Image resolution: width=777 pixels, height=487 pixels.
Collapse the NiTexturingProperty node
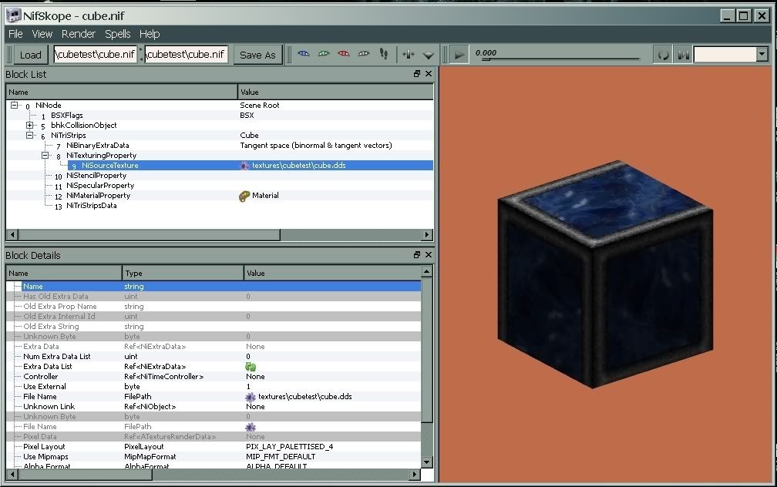pyautogui.click(x=45, y=156)
